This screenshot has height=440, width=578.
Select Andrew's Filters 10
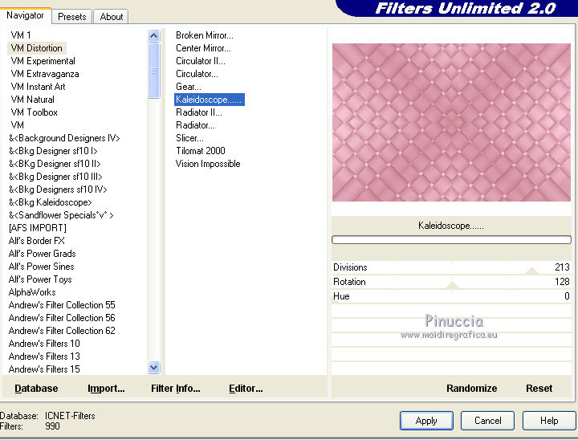click(44, 344)
